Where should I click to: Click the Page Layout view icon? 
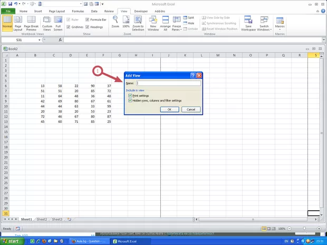click(18, 23)
